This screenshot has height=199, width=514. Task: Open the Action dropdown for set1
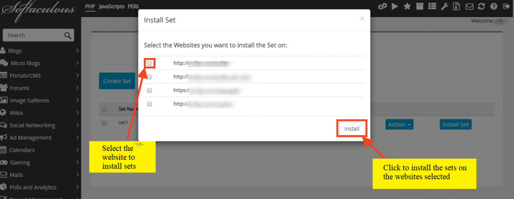399,124
